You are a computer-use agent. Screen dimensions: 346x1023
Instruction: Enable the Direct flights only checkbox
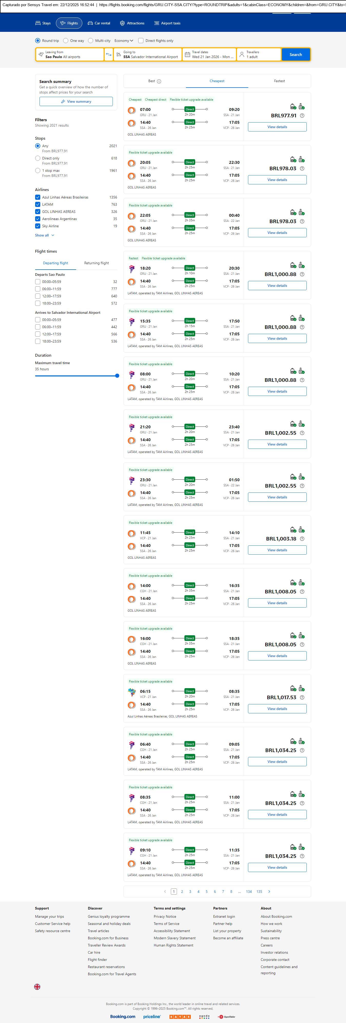(141, 41)
